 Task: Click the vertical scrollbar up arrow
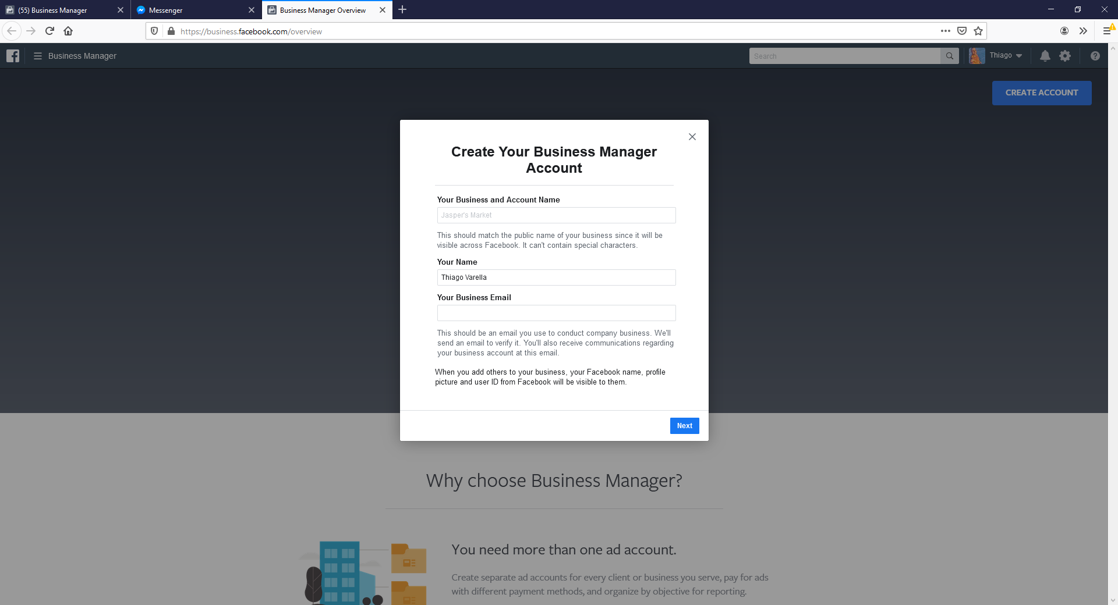pyautogui.click(x=1113, y=48)
